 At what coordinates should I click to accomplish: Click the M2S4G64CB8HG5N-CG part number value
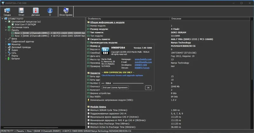click(x=183, y=46)
